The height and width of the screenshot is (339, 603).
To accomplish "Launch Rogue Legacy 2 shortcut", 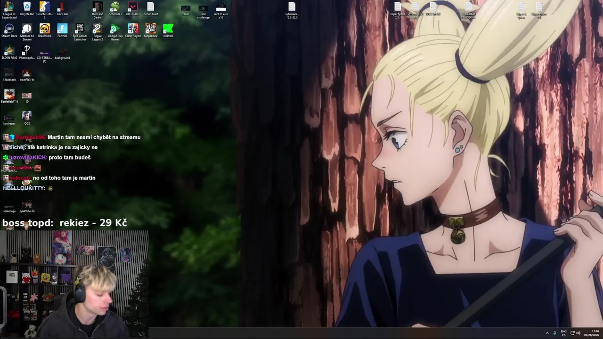I will [98, 32].
